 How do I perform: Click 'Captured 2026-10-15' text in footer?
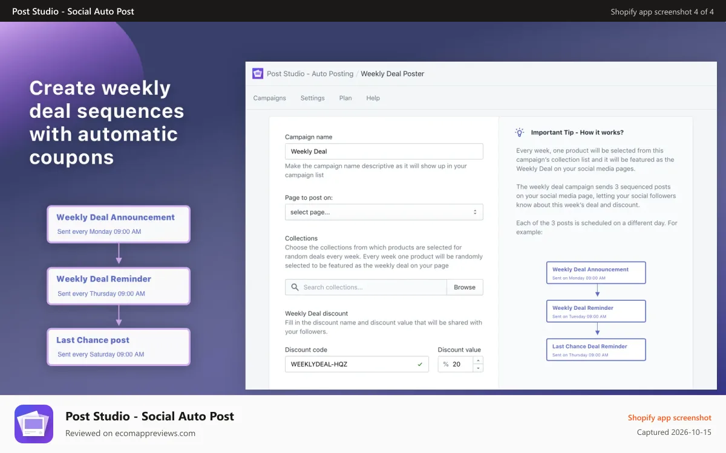[x=674, y=432]
